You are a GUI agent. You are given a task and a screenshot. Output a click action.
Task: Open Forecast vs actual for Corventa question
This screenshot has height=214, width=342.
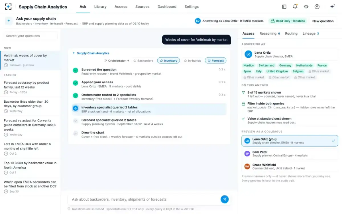point(30,127)
